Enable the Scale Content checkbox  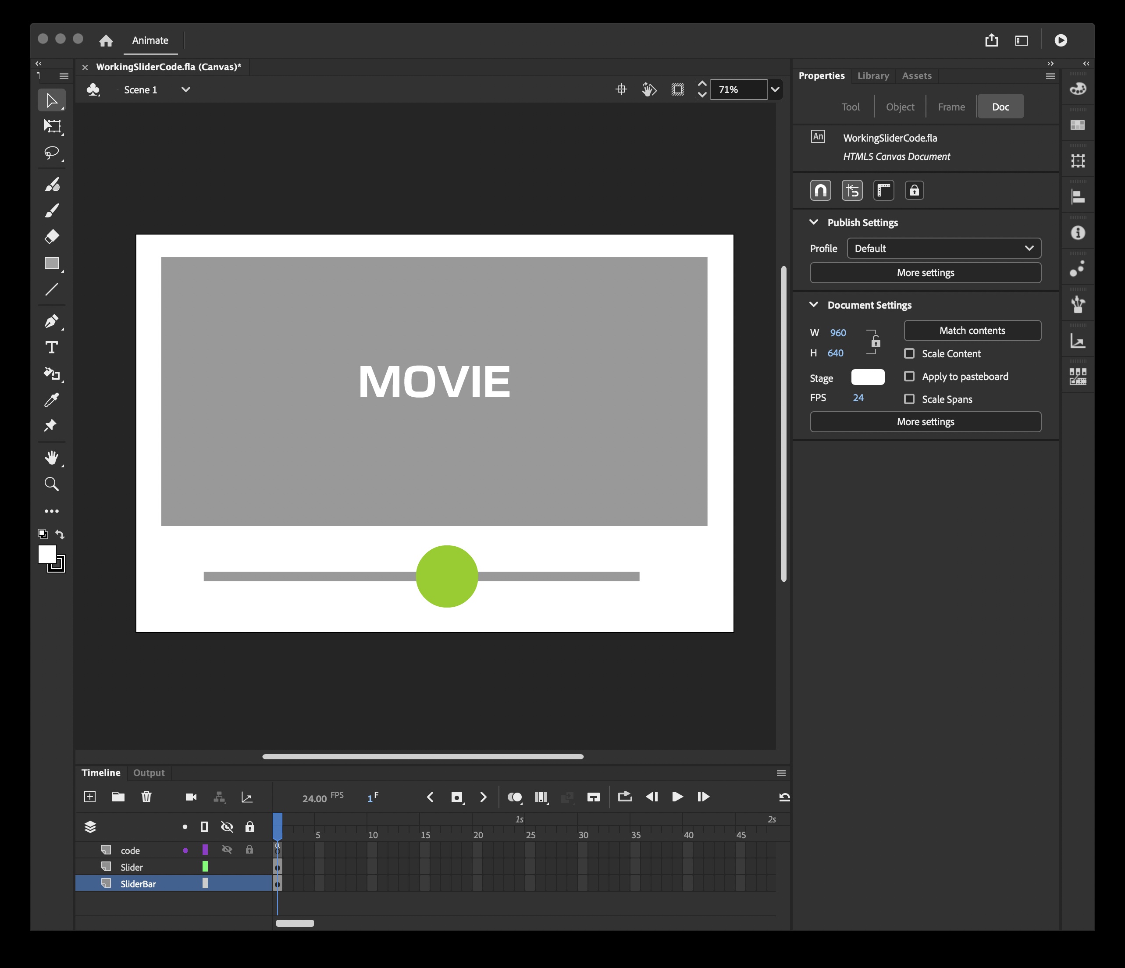pos(910,353)
